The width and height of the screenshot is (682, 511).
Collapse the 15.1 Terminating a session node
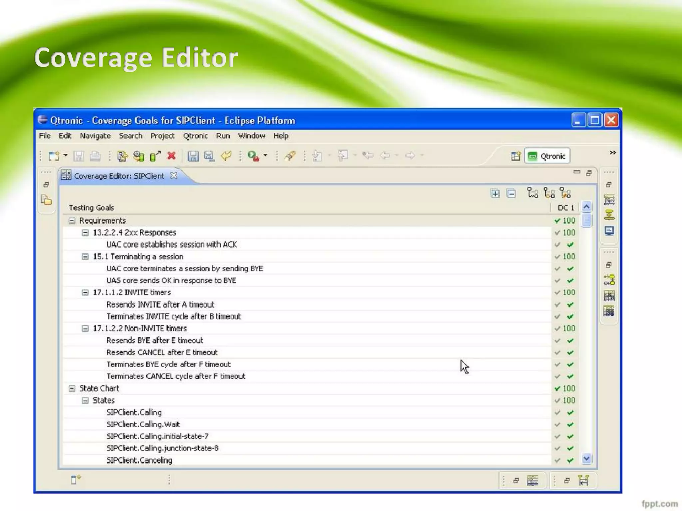85,256
